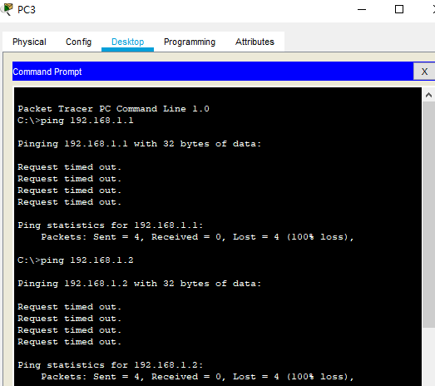Screen dimensions: 435x386
Task: Click the scrollbar up arrow
Action: pos(428,95)
